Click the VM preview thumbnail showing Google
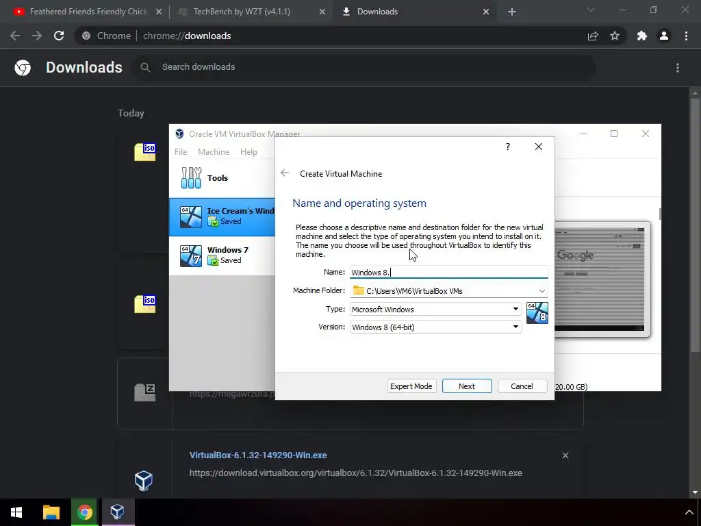 [601, 279]
